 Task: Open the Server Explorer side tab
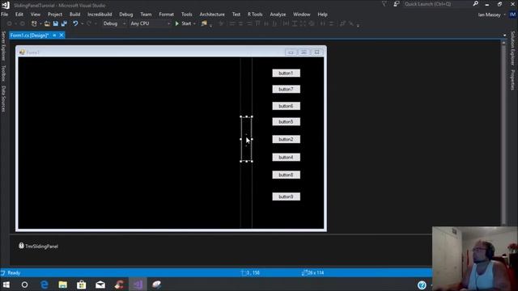coord(3,47)
